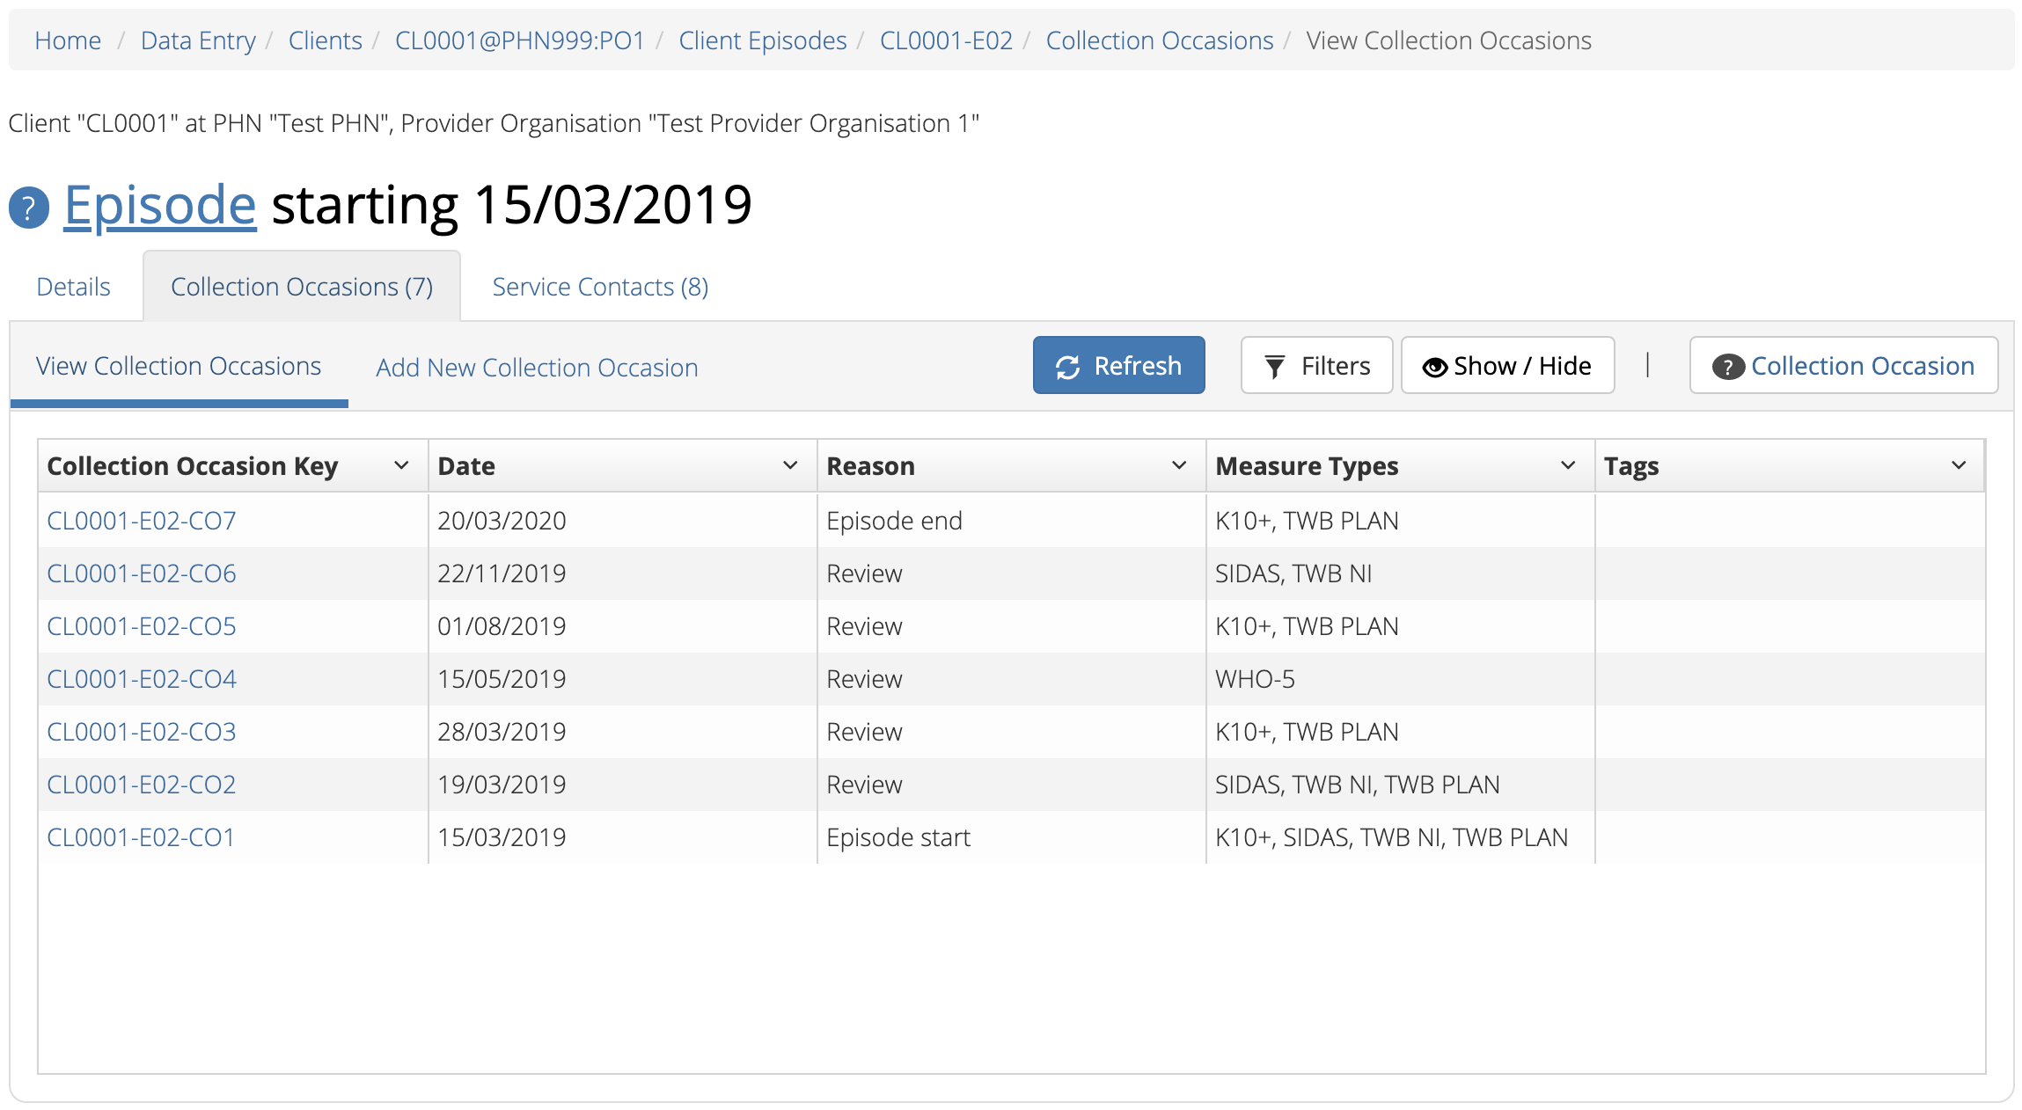Click the Date column header
This screenshot has height=1110, width=2022.
(x=466, y=465)
